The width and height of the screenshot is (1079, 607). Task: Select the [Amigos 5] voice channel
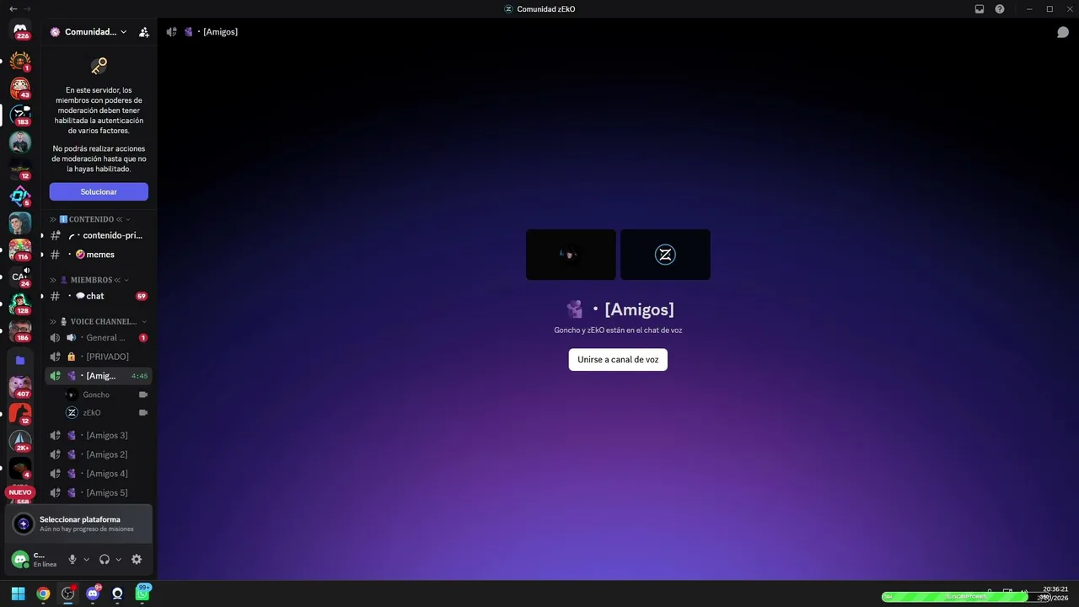tap(99, 492)
